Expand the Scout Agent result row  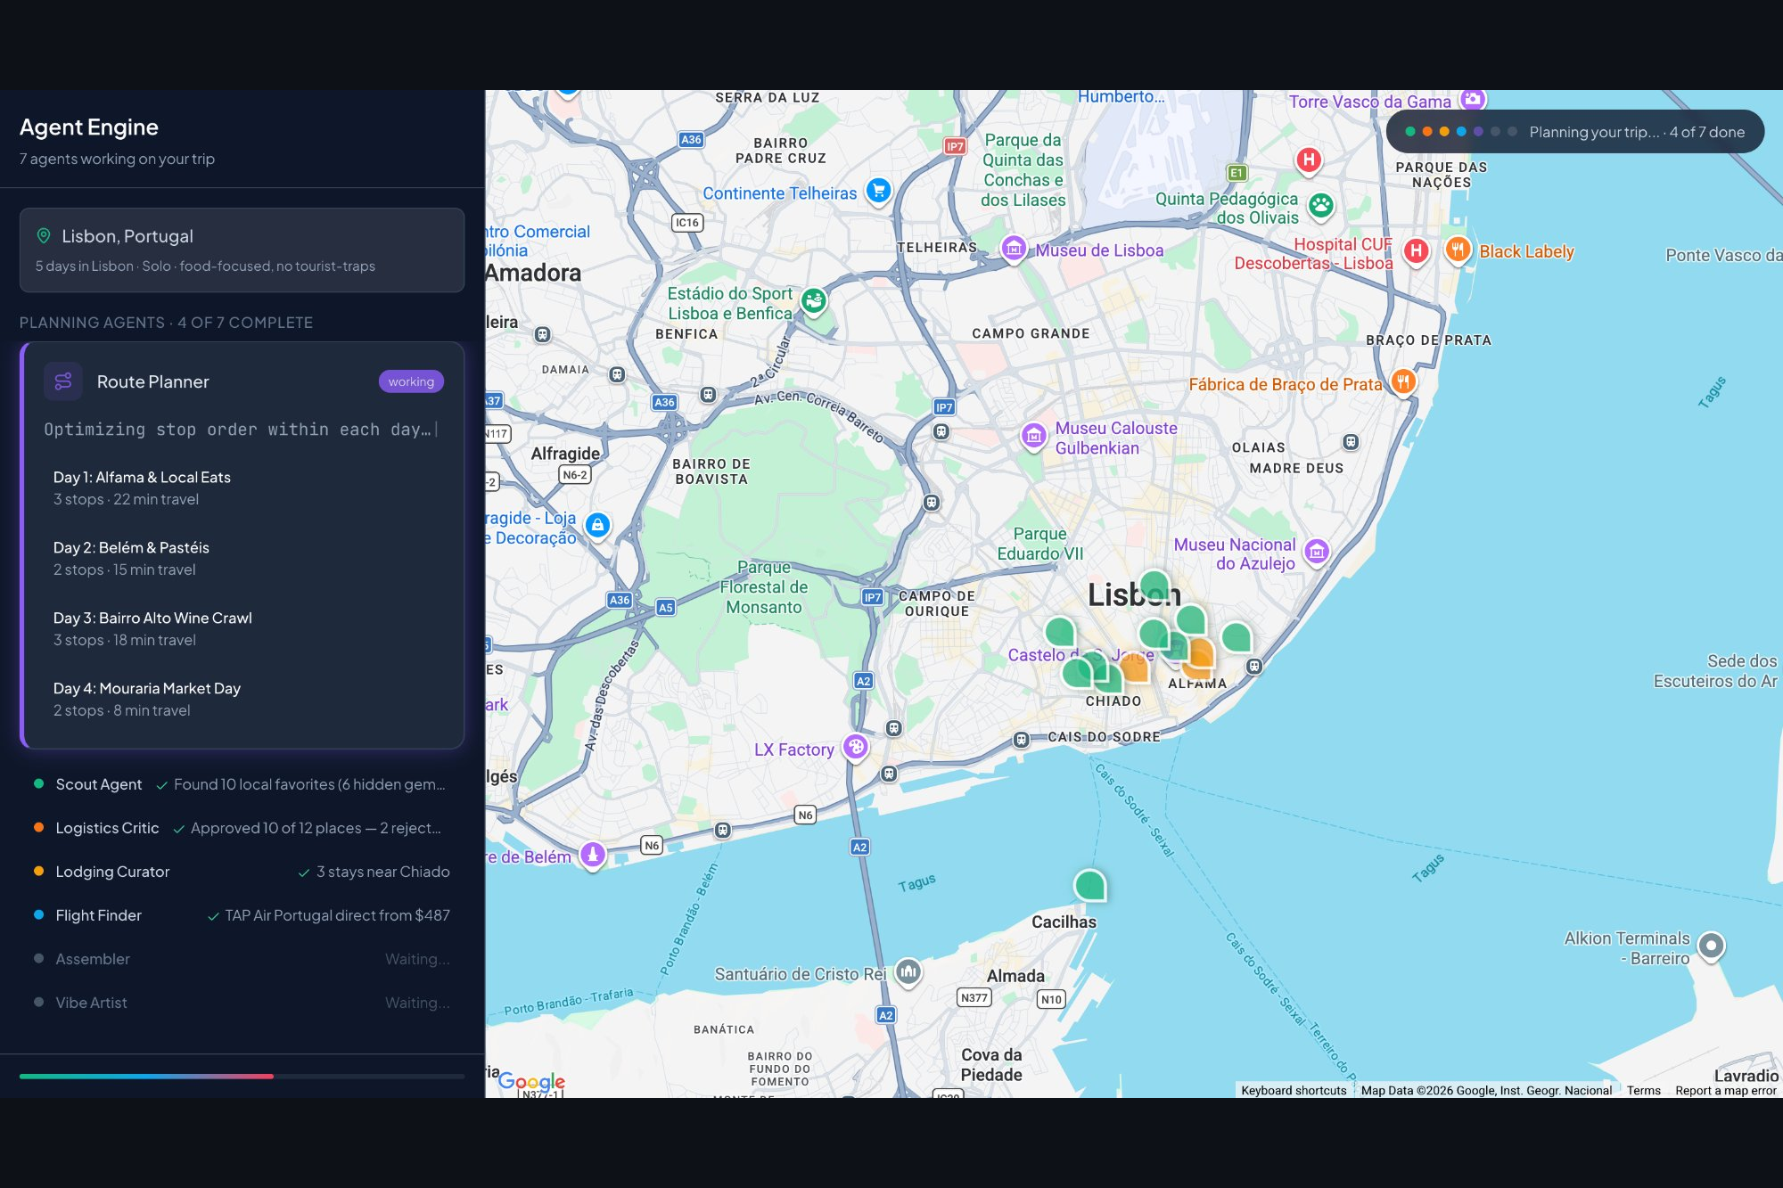(x=241, y=784)
